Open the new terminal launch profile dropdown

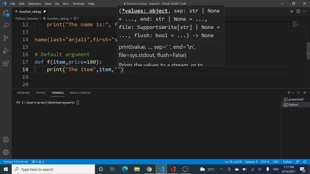coord(293,93)
